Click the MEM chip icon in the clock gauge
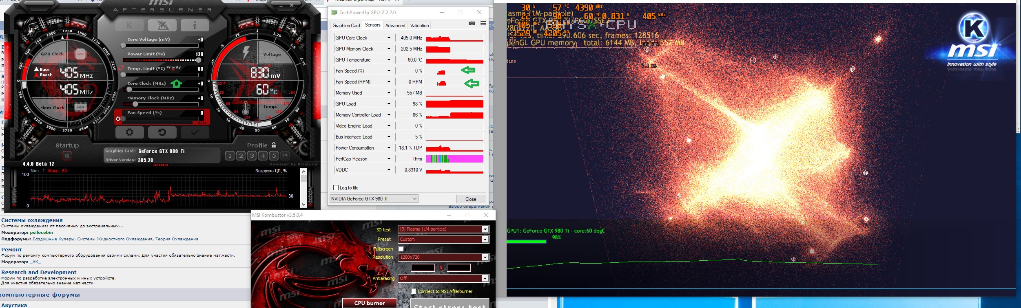The image size is (1021, 308). pyautogui.click(x=80, y=108)
